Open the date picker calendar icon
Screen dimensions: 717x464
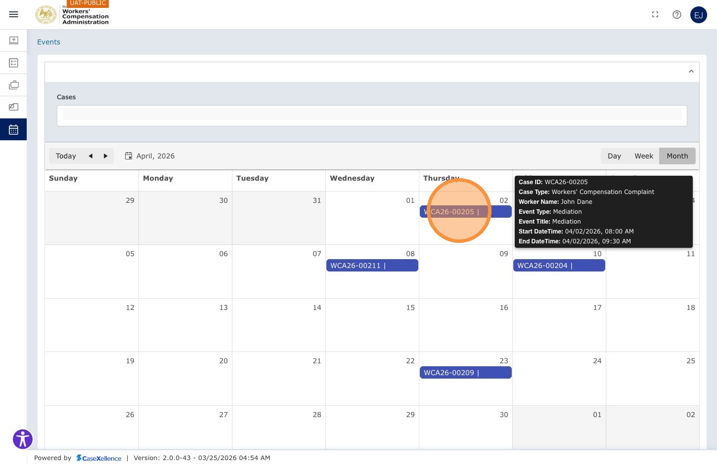tap(129, 156)
